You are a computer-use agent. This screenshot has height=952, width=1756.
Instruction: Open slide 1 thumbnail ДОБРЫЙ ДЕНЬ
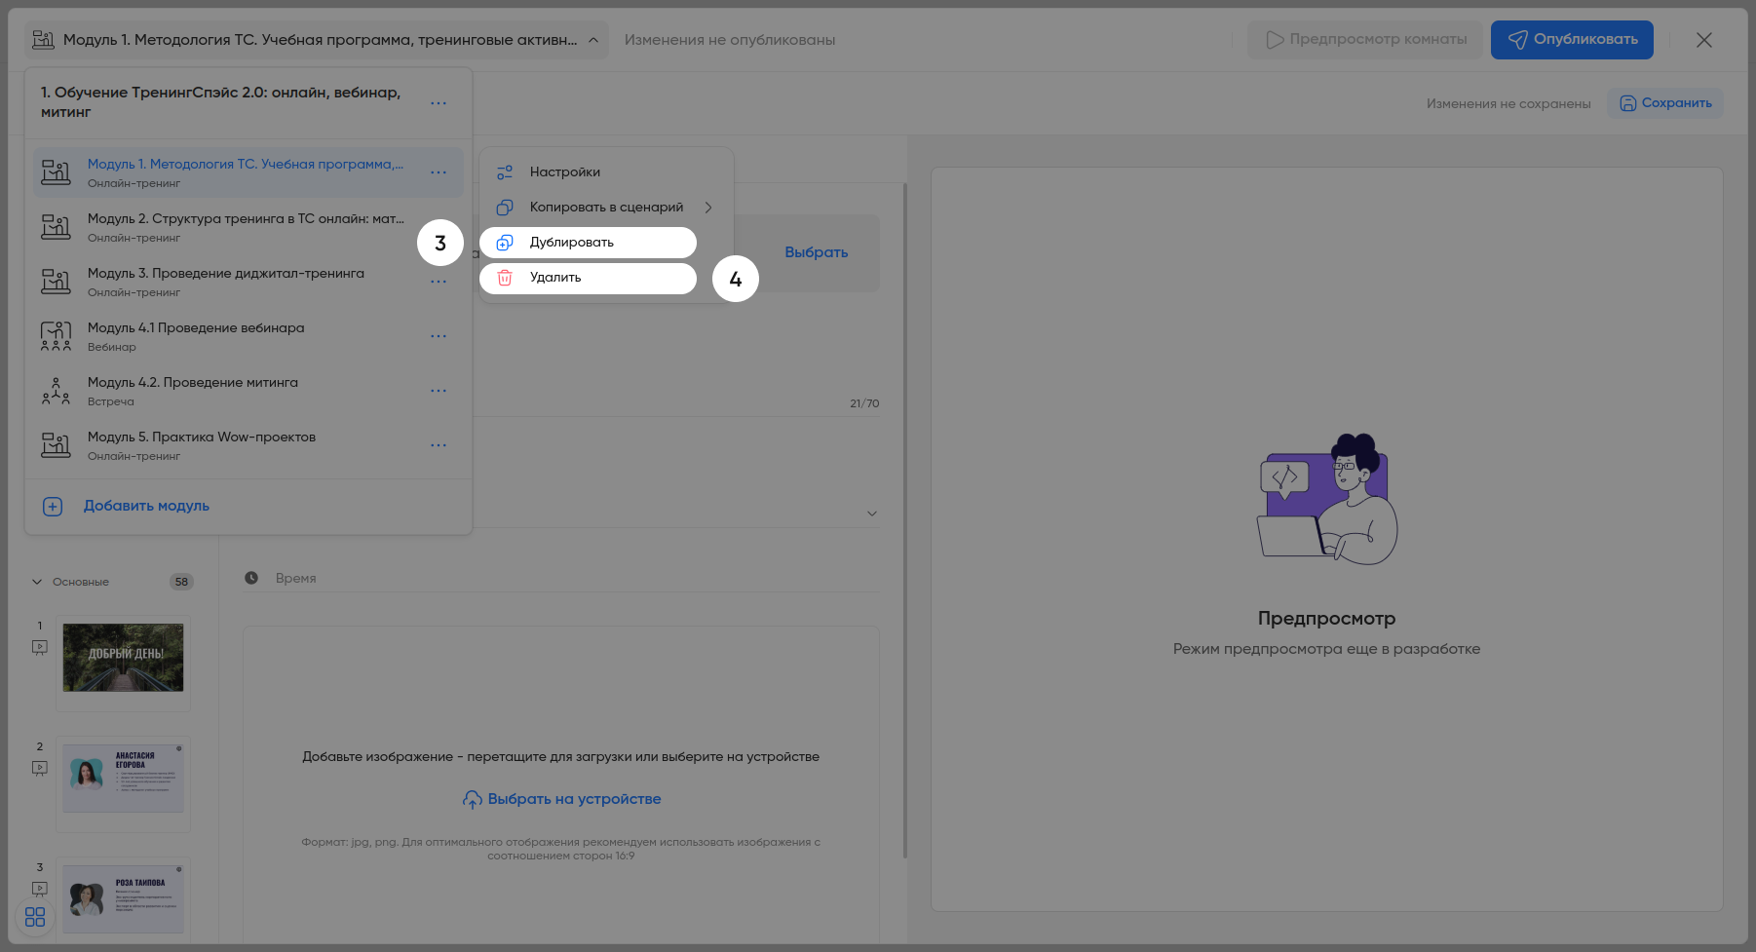(x=123, y=658)
